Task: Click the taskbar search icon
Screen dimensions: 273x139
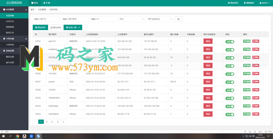Action: pos(10,136)
